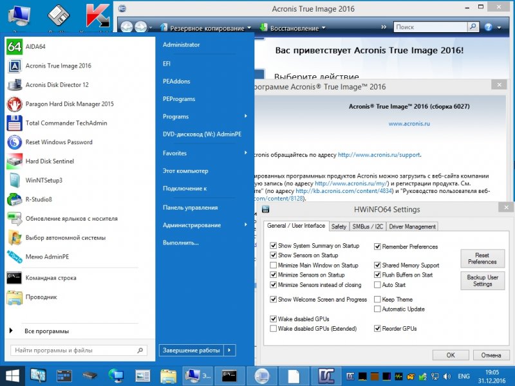Toggle Show Welcome Screen and Progress
The height and width of the screenshot is (386, 515).
(x=273, y=299)
